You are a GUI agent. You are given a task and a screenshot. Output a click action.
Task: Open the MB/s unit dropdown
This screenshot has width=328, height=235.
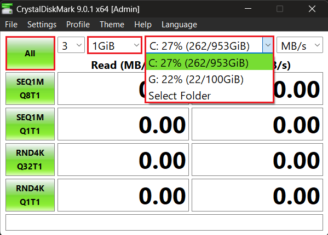[300, 45]
